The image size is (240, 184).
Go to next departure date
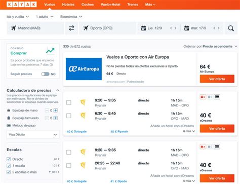tap(175, 28)
